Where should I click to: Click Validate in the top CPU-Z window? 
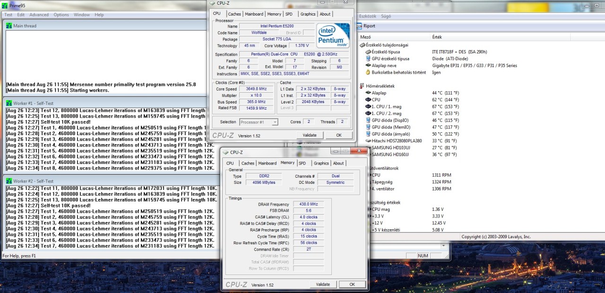(x=310, y=135)
